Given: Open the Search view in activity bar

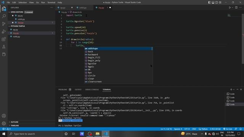Looking at the screenshot, I should click(x=4, y=16).
